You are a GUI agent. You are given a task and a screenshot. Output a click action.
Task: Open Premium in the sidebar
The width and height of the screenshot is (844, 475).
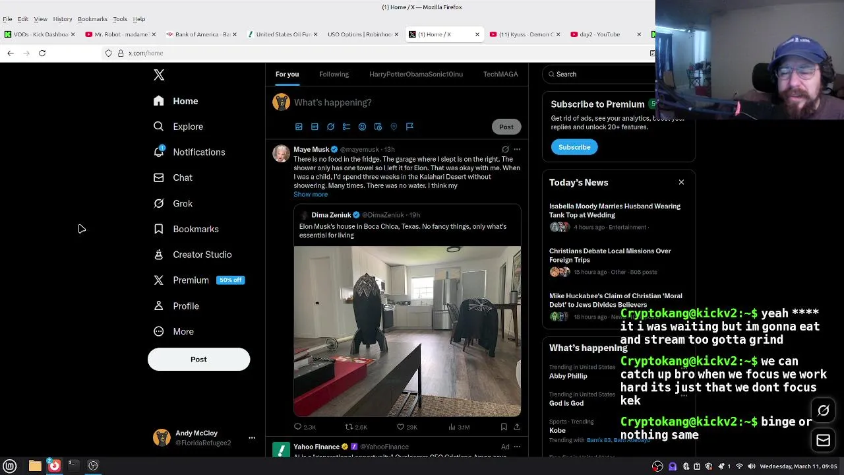click(x=198, y=280)
